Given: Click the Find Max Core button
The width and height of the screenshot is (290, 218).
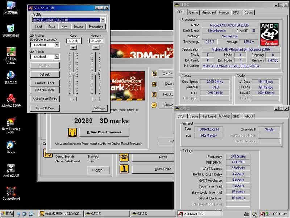Looking at the screenshot, I should (x=45, y=83).
